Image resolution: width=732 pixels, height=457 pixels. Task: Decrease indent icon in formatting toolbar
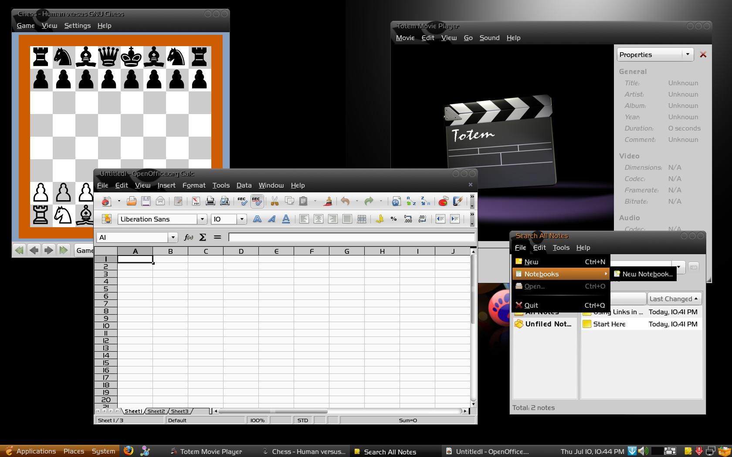(441, 219)
